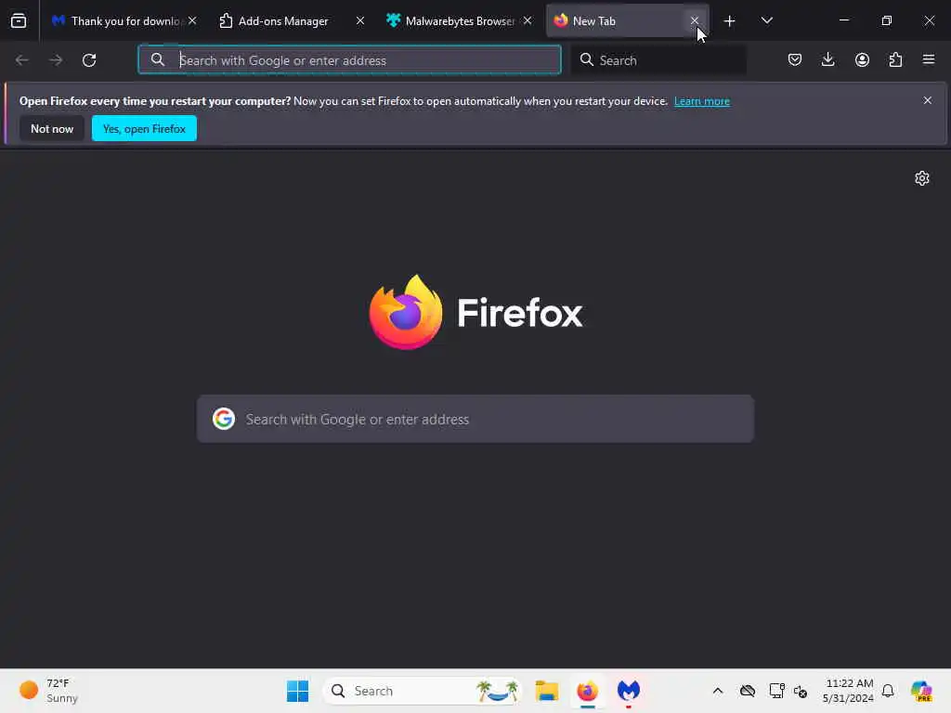This screenshot has width=951, height=713.
Task: Open new tab personalize gear
Action: [x=922, y=178]
